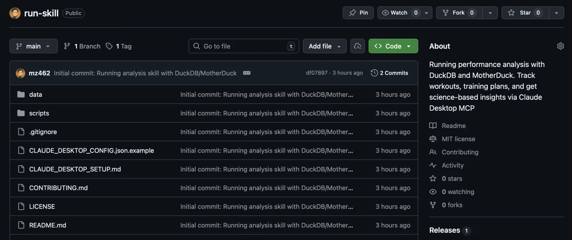View the 1 Branch link
572x240 pixels.
[82, 46]
